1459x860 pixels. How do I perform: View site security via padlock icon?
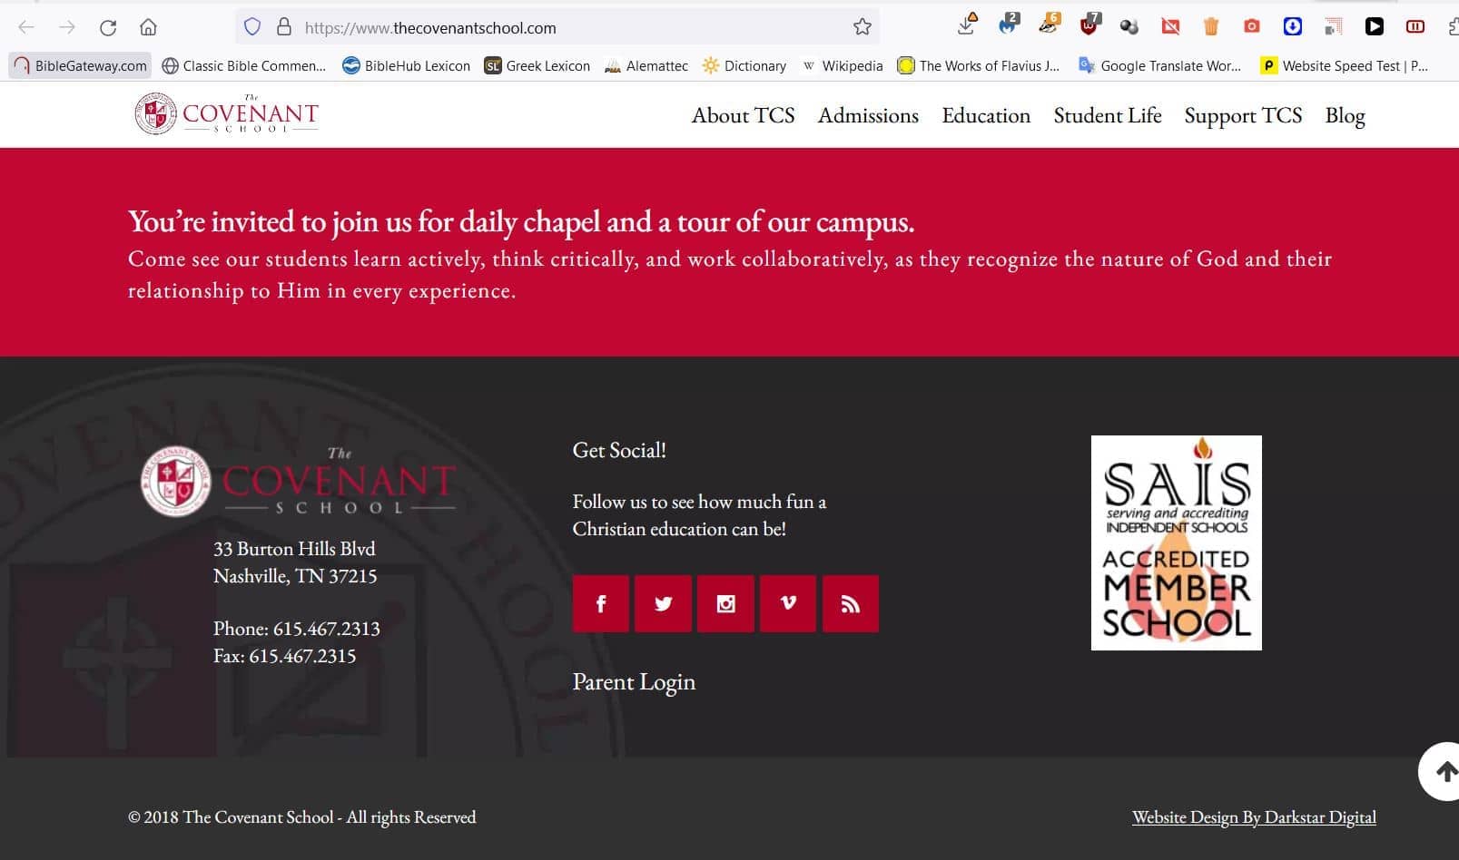click(x=284, y=27)
